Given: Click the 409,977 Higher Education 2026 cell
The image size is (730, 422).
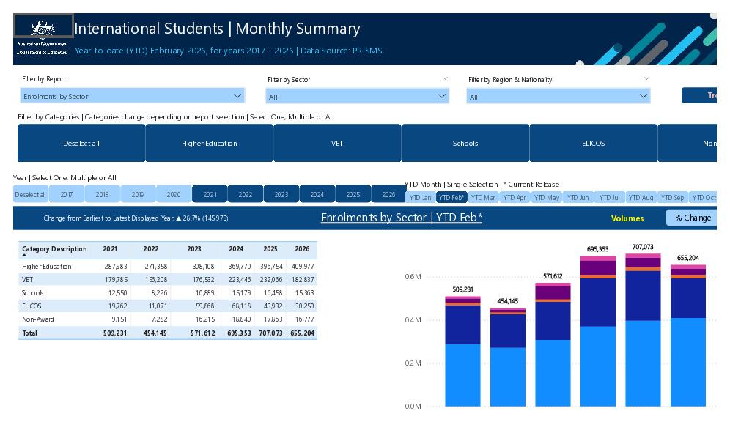Looking at the screenshot, I should coord(303,266).
